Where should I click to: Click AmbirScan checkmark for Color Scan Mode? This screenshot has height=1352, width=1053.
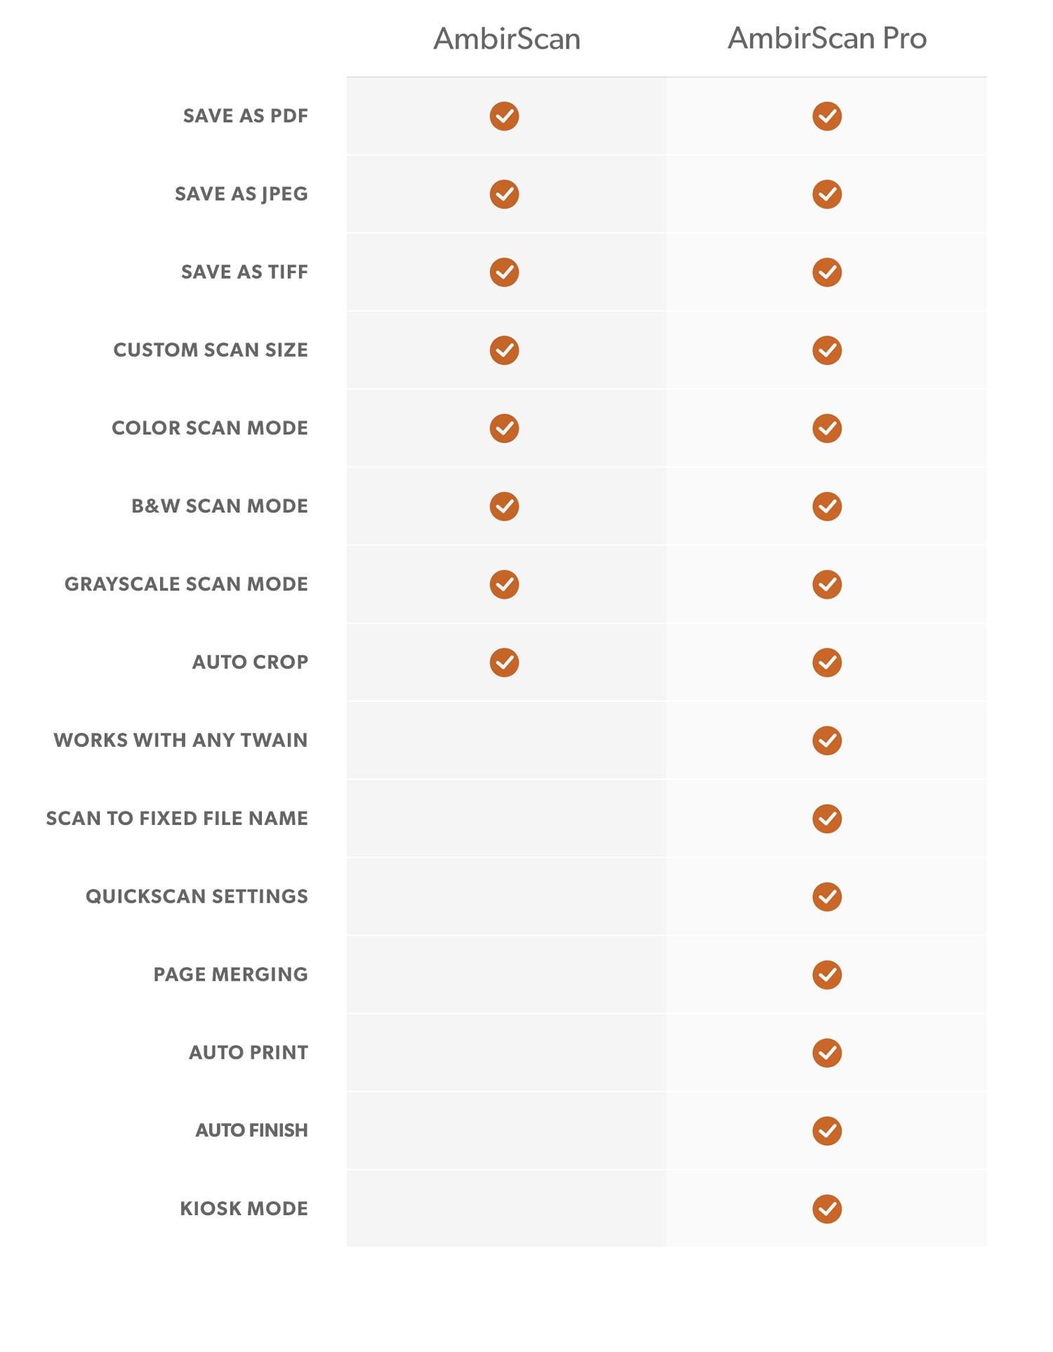pyautogui.click(x=504, y=428)
